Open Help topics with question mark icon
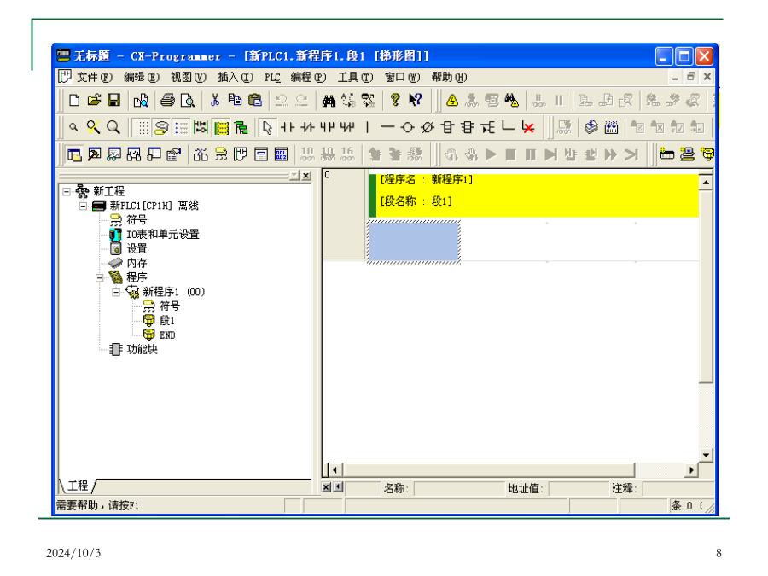Screen dimensions: 768x576 pyautogui.click(x=395, y=101)
